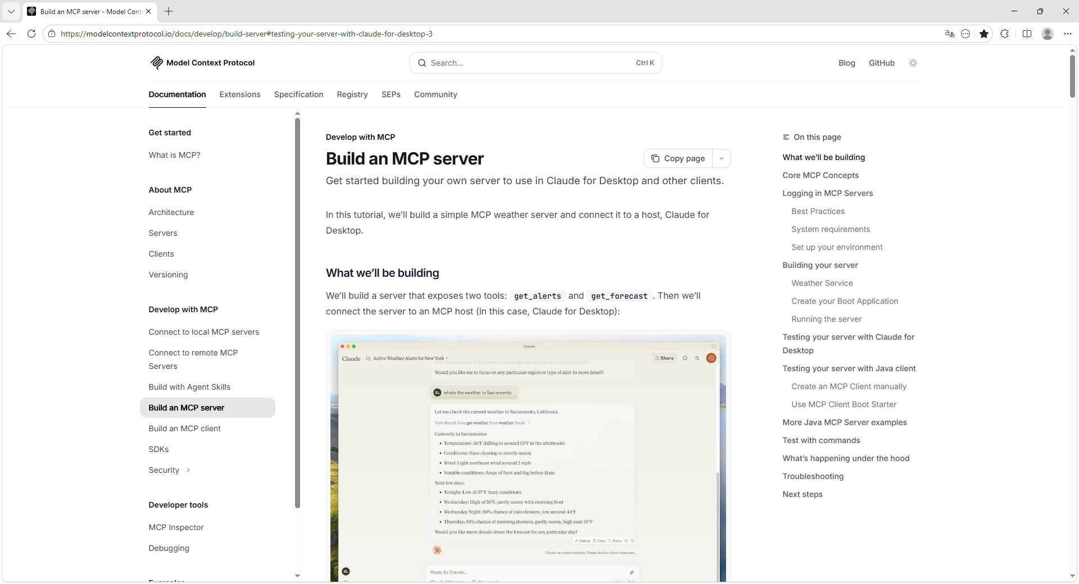This screenshot has height=584, width=1079.
Task: Click the Copy page button
Action: (x=678, y=158)
